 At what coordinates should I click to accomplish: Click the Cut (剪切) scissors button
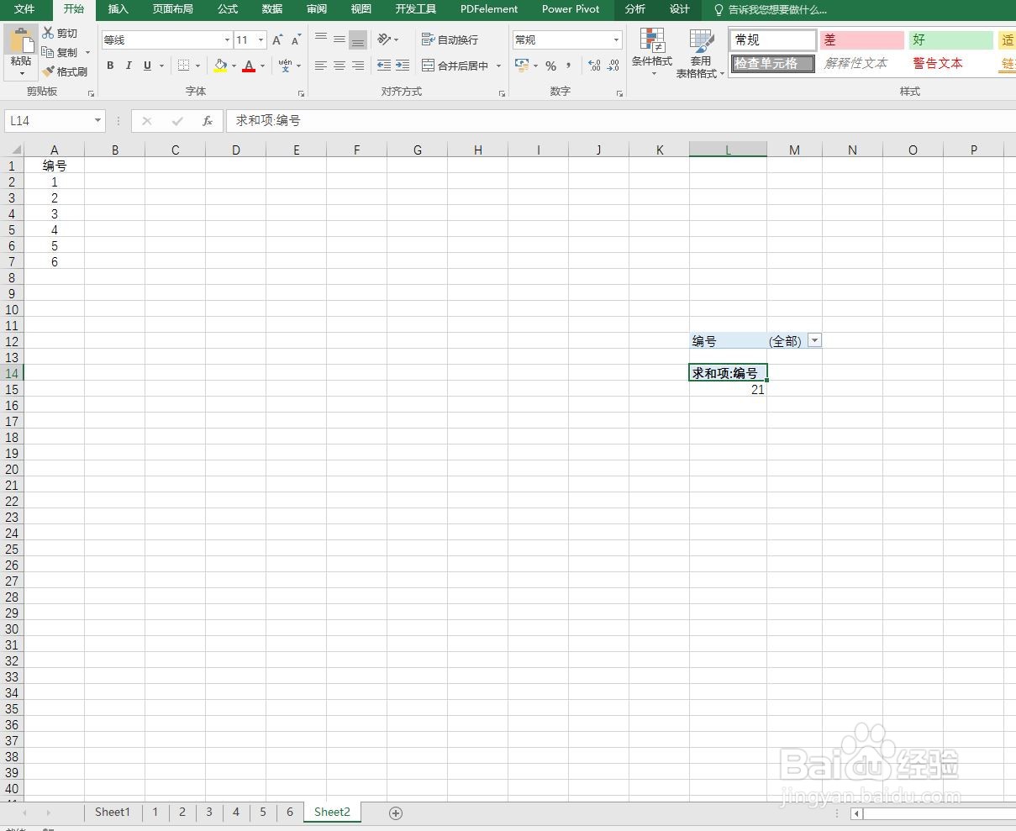click(60, 33)
